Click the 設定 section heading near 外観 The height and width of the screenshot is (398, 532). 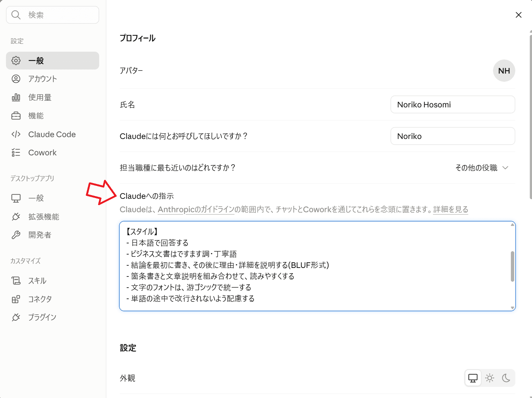pyautogui.click(x=128, y=348)
